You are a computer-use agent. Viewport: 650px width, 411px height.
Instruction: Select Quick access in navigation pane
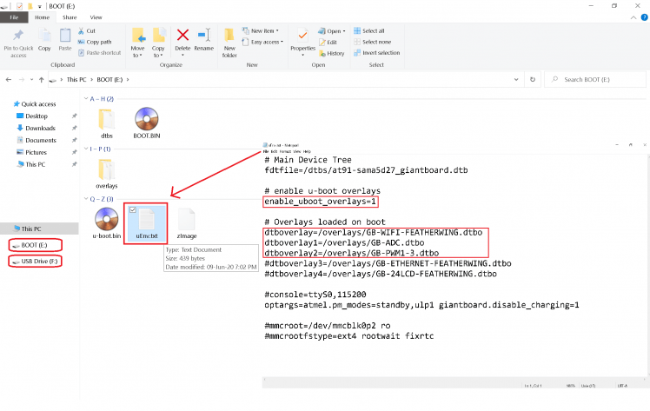tap(35, 104)
